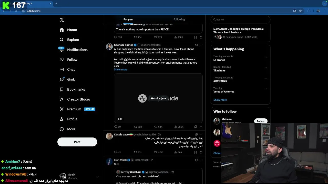
Task: Open browser extensions puzzle icon
Action: click(x=309, y=11)
